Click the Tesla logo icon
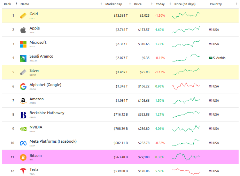The width and height of the screenshot is (240, 176). (23, 171)
